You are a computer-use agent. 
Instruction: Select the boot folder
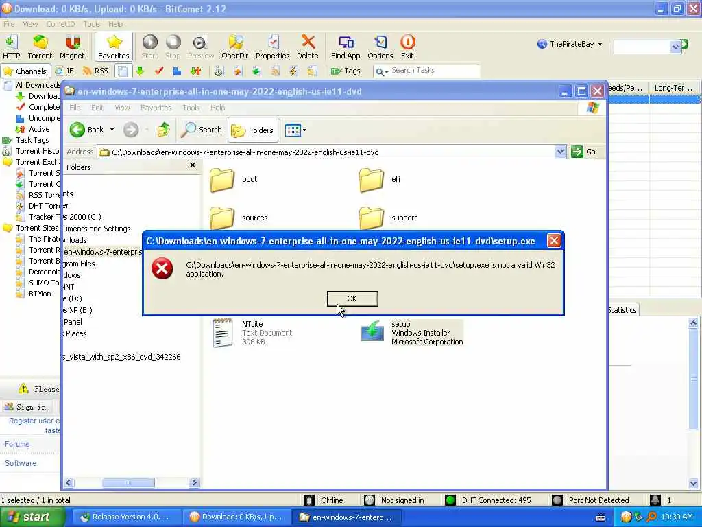click(x=234, y=179)
